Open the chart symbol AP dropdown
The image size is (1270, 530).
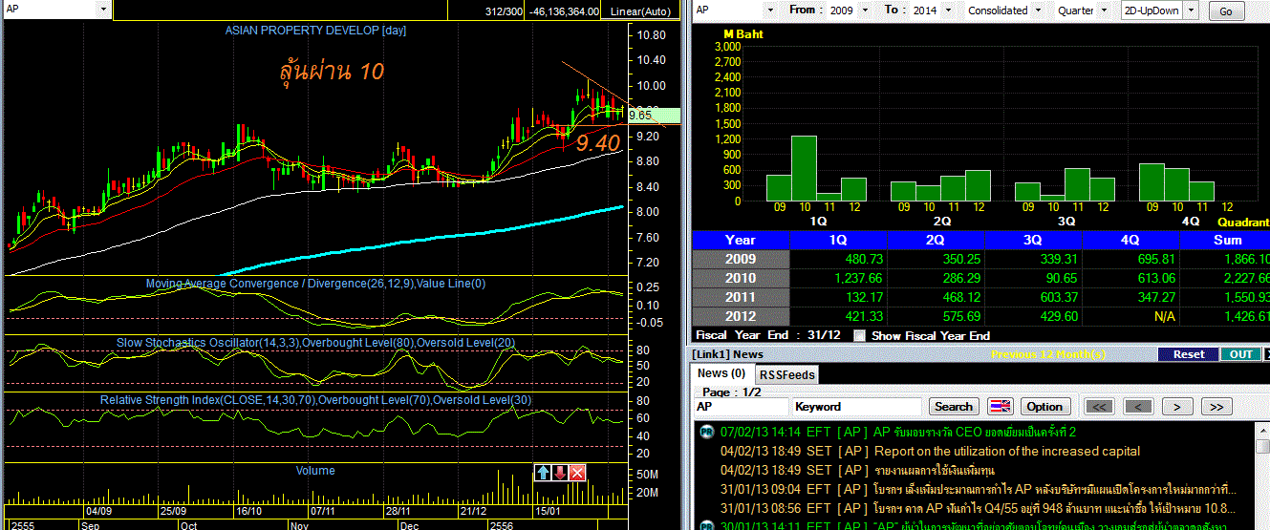[103, 9]
